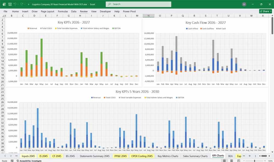Click the zoom out minus button
Image resolution: width=274 pixels, height=162 pixels.
pyautogui.click(x=244, y=161)
